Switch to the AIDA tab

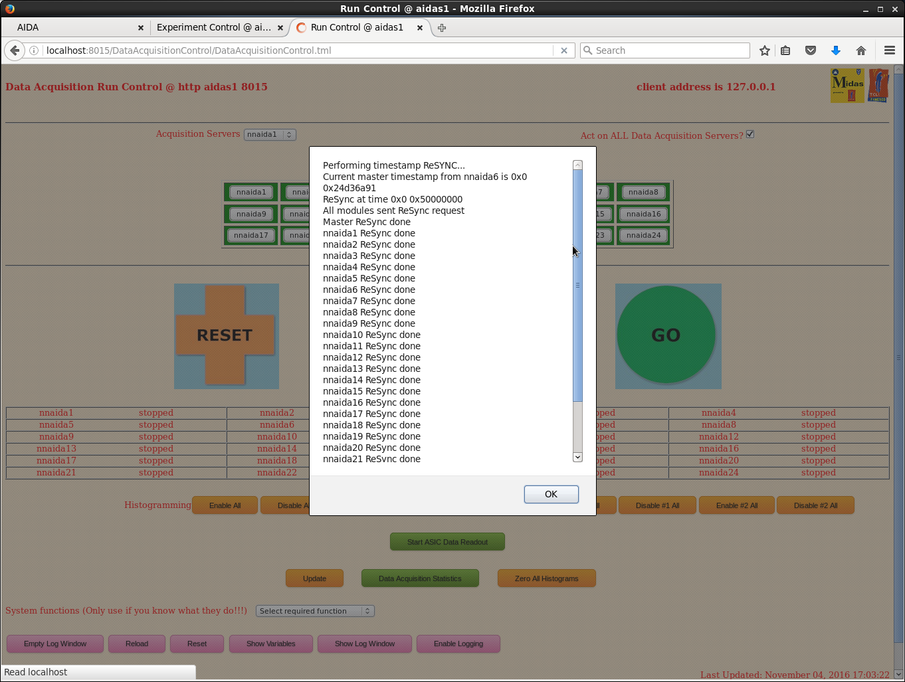tap(73, 27)
